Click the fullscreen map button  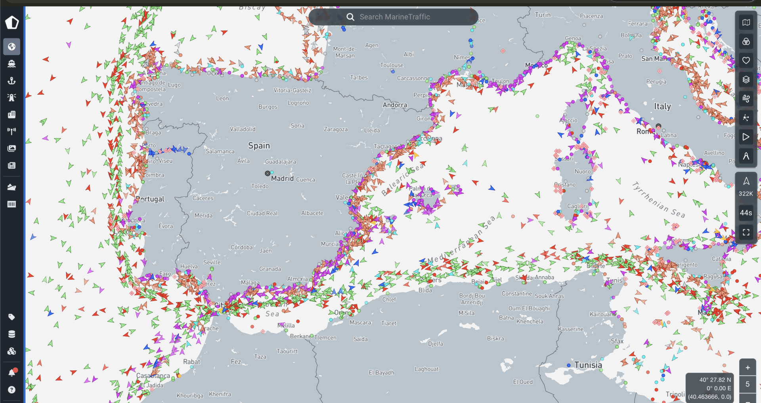pyautogui.click(x=746, y=232)
